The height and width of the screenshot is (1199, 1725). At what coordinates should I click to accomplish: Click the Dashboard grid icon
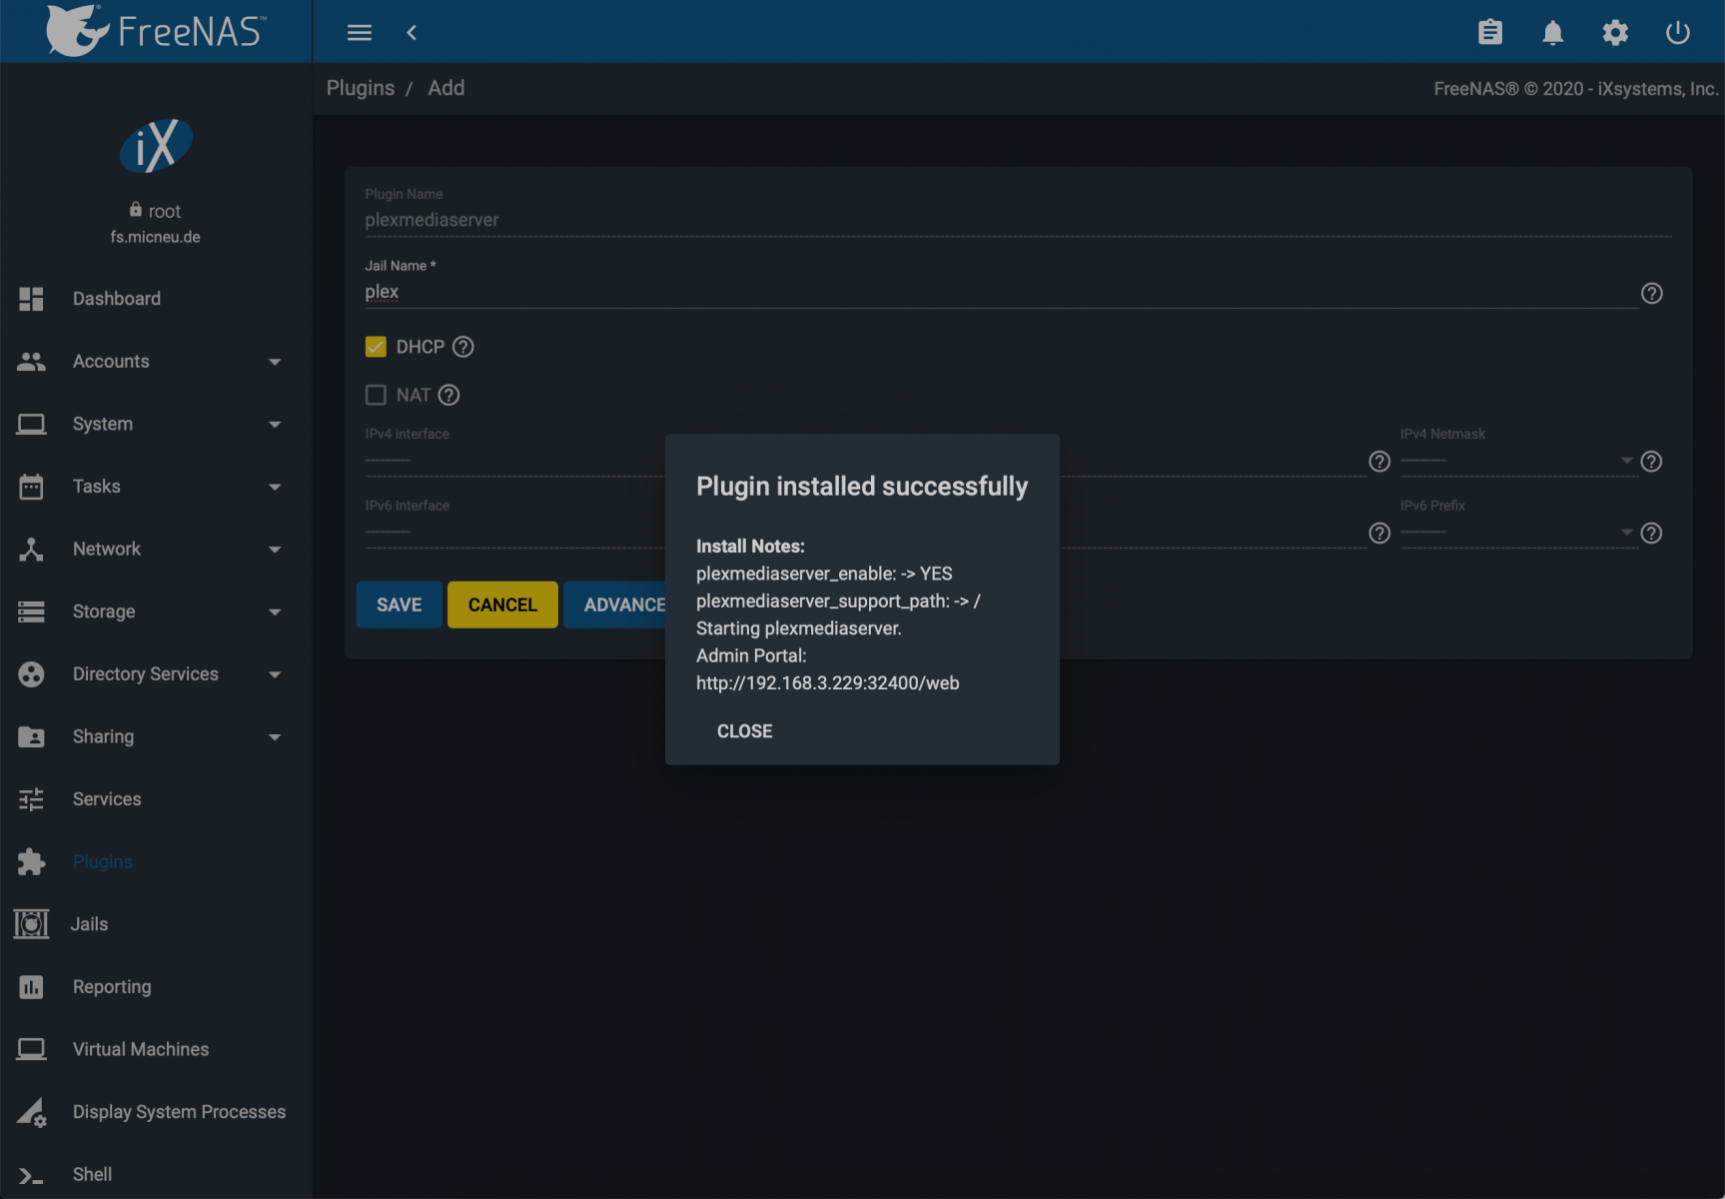(31, 299)
